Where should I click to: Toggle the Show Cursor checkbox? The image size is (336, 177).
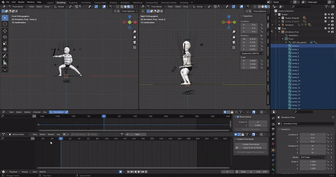coord(237,117)
